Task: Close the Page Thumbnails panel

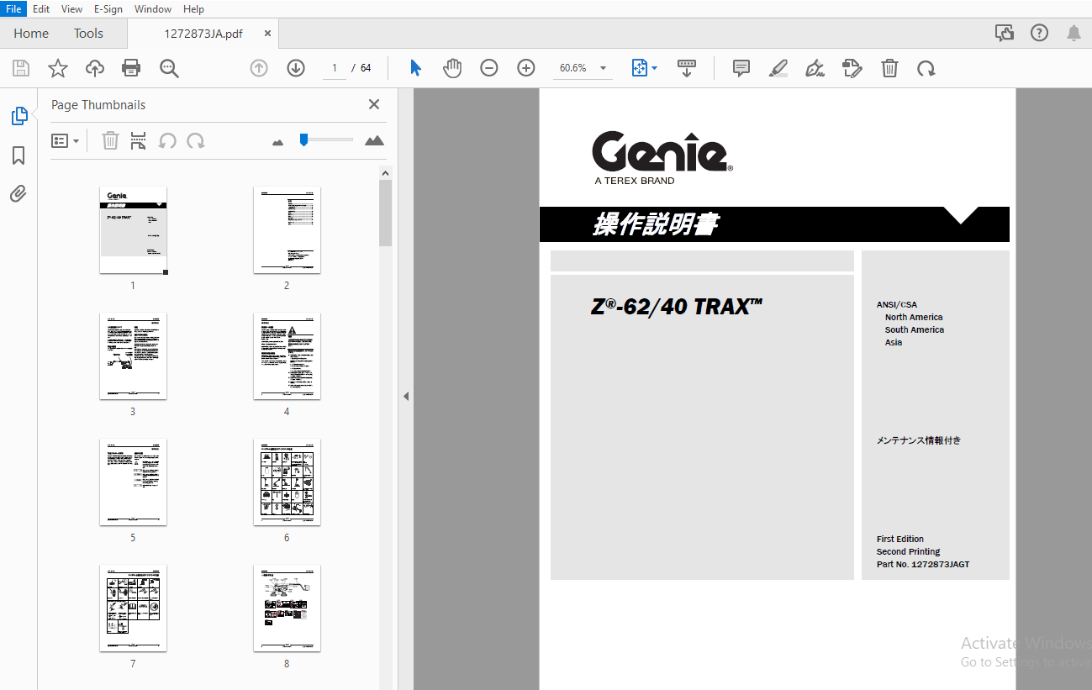Action: coord(374,104)
